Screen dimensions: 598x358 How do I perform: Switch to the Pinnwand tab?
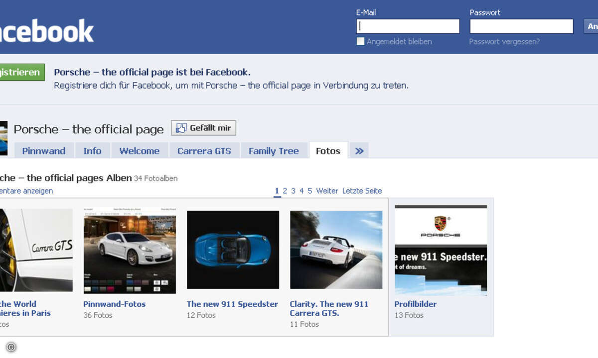44,151
